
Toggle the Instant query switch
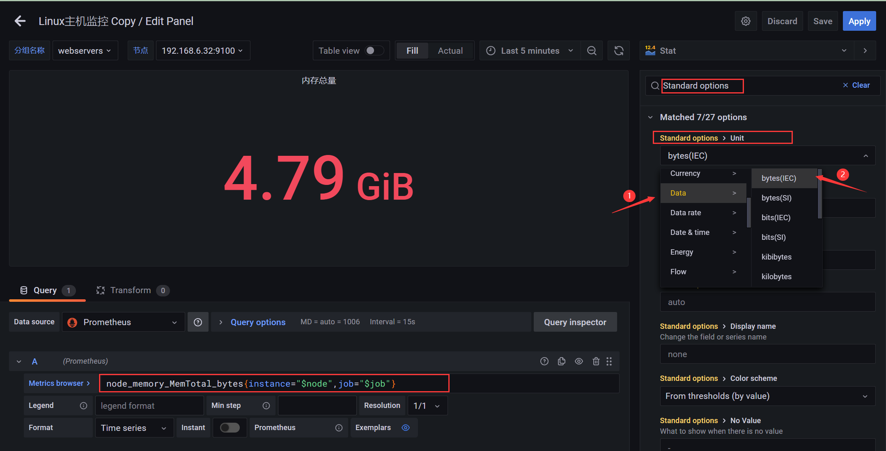coord(230,428)
